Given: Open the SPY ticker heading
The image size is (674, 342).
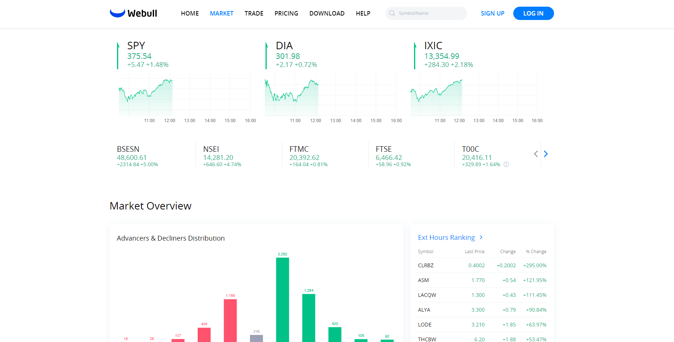Looking at the screenshot, I should point(136,46).
